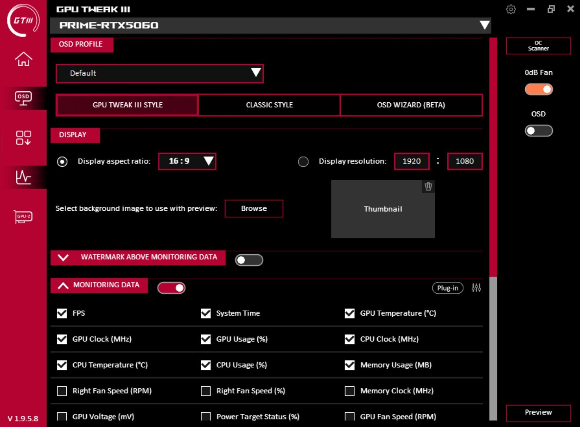Open the utilities download sidebar icon
Screen dimensions: 580x427
pos(23,138)
